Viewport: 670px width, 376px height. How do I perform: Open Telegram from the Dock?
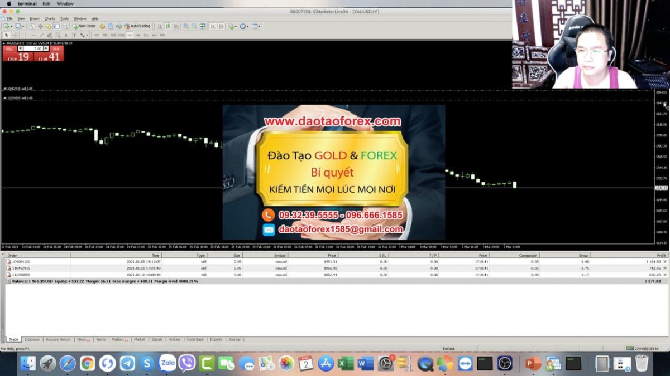[x=127, y=364]
